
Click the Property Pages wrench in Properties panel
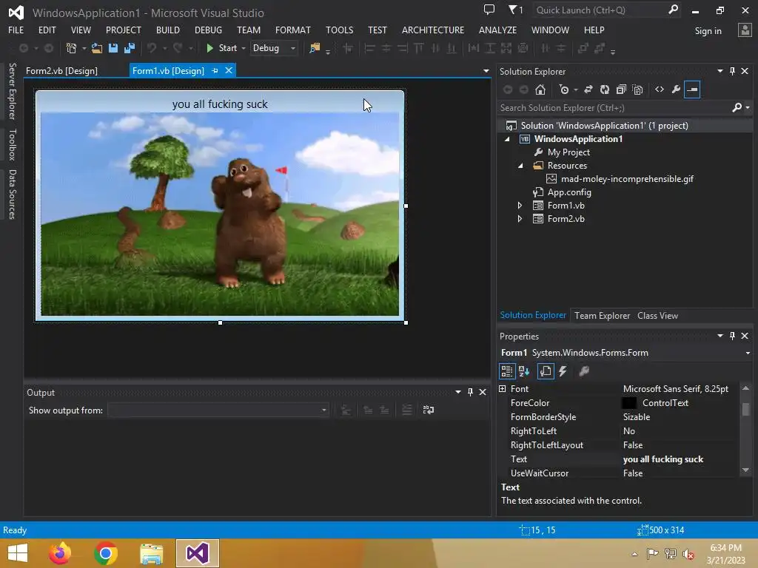coord(584,371)
